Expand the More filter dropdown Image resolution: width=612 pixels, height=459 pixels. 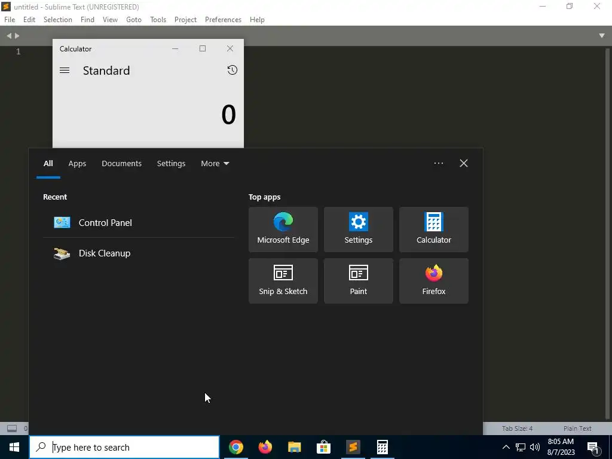coord(215,163)
